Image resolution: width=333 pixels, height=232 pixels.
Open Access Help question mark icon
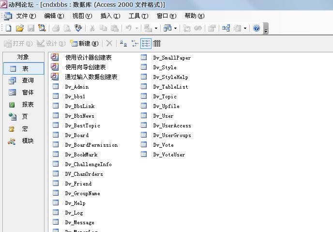(257, 28)
